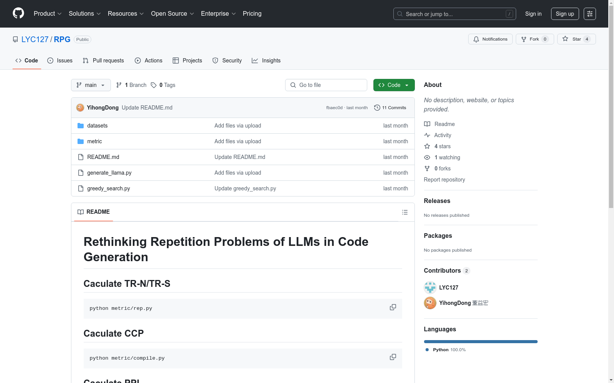Click the forks icon in About
This screenshot has height=383, width=614.
pyautogui.click(x=427, y=169)
